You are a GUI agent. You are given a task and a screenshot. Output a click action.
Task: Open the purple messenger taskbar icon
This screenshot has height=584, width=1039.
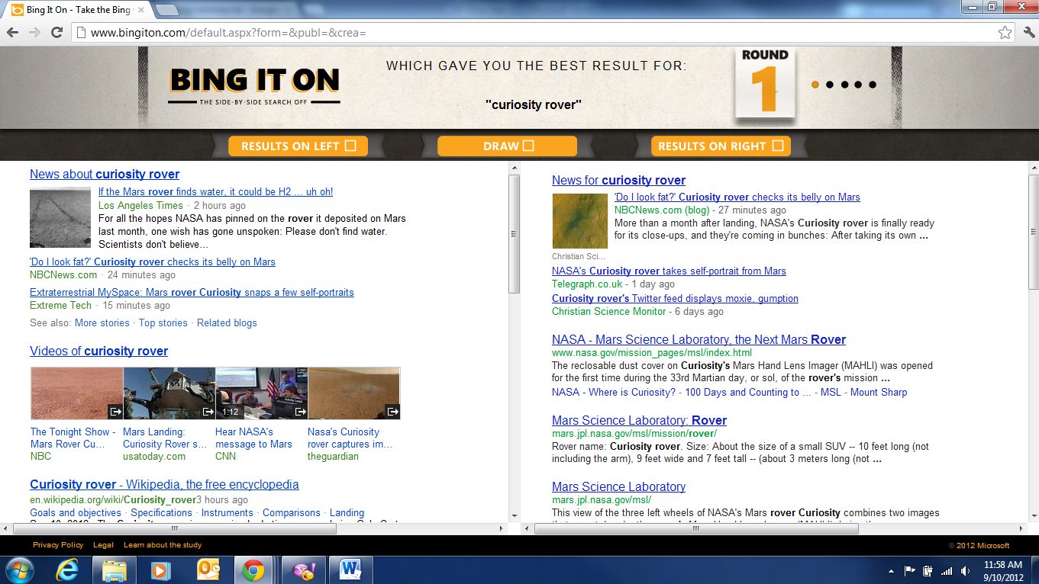(x=303, y=570)
